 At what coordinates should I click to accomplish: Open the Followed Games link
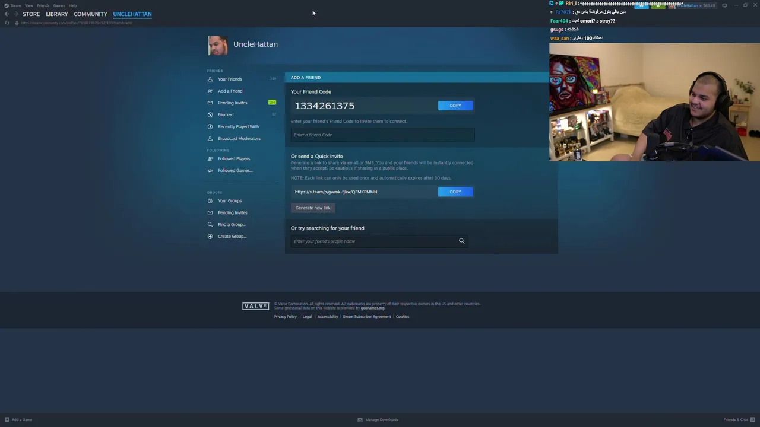(x=235, y=170)
